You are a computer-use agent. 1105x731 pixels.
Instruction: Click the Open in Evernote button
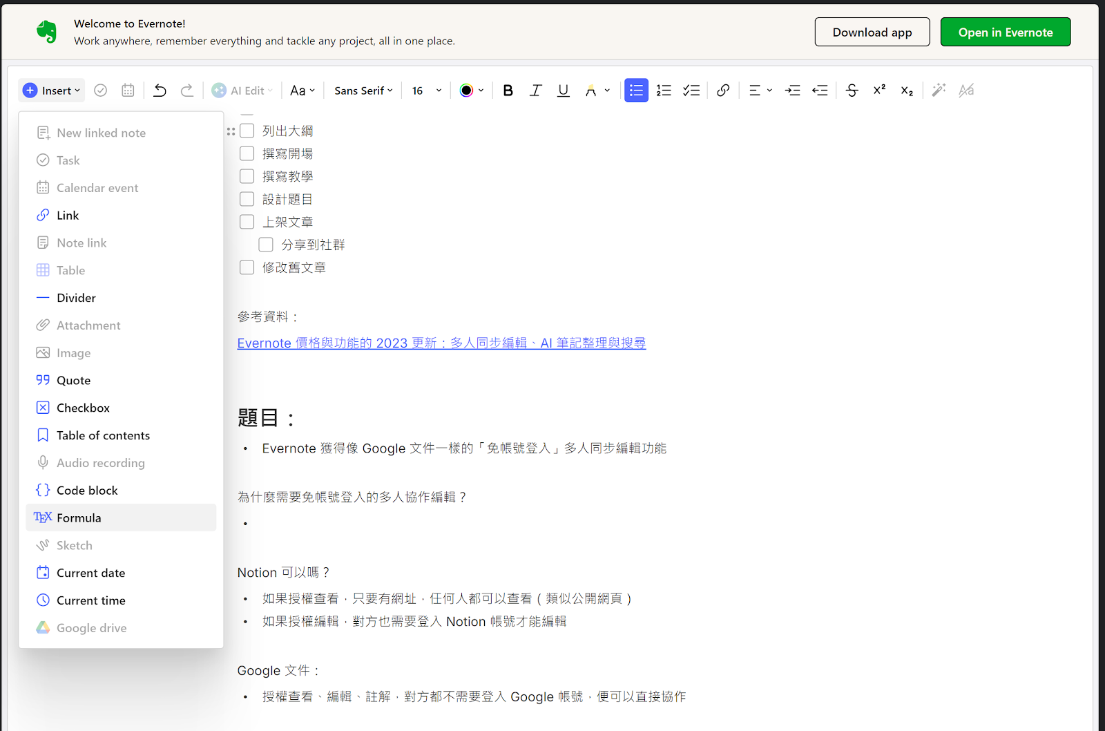click(1006, 32)
